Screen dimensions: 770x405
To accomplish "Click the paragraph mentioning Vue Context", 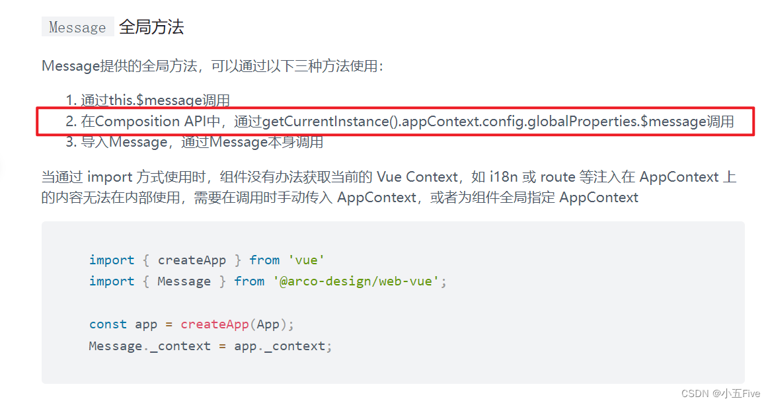I will point(389,187).
